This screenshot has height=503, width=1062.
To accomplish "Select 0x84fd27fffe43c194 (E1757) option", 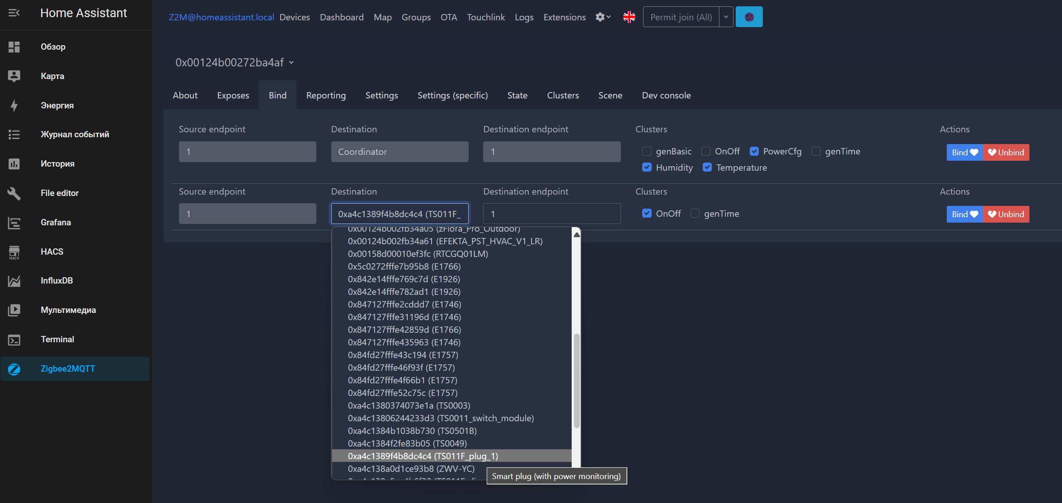I will (x=452, y=355).
